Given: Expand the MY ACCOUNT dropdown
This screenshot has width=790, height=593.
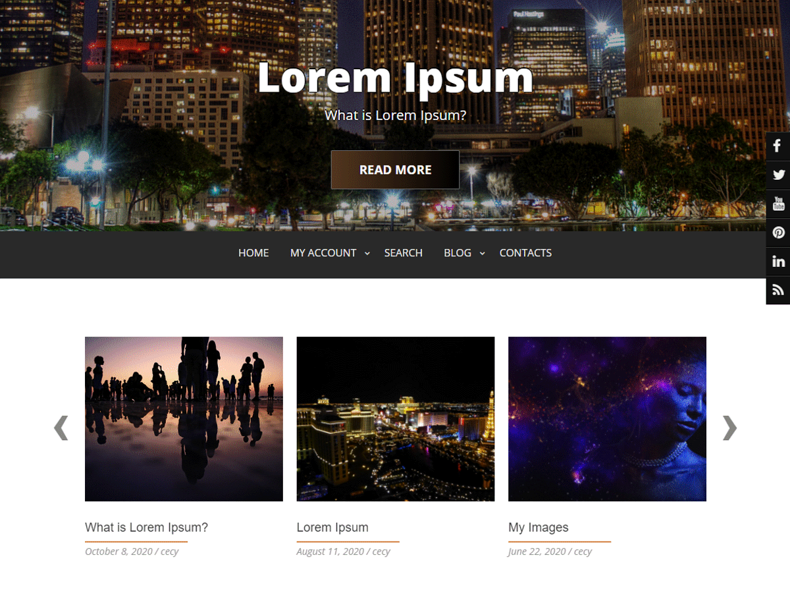Looking at the screenshot, I should tap(323, 252).
